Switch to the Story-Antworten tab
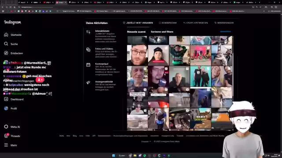Image resolution: width=282 pixels, height=158 pixels. click(196, 23)
